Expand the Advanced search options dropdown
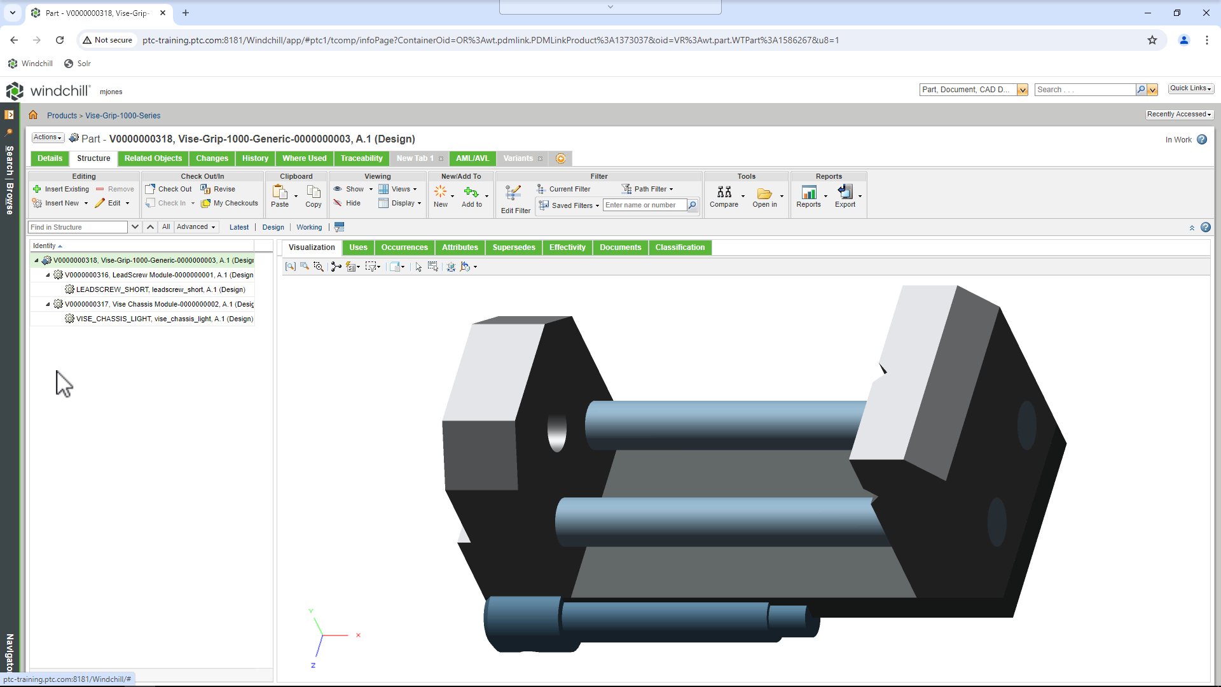Viewport: 1221px width, 687px height. [x=196, y=227]
